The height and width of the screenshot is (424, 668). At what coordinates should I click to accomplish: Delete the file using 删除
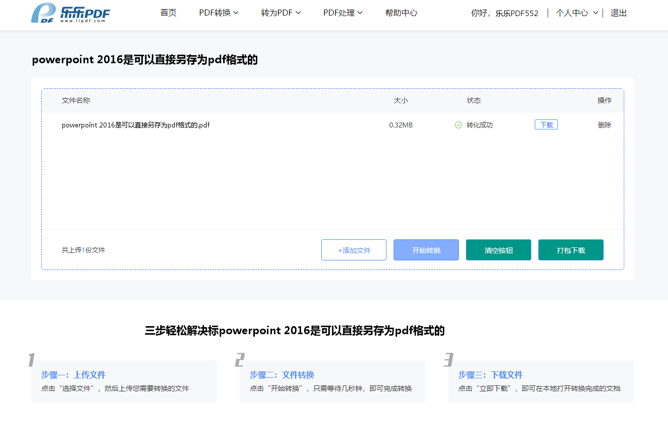tap(605, 125)
